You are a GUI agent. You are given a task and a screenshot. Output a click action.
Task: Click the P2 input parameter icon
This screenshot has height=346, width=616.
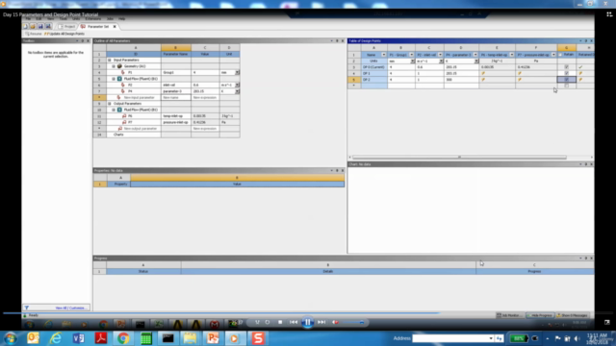(123, 86)
